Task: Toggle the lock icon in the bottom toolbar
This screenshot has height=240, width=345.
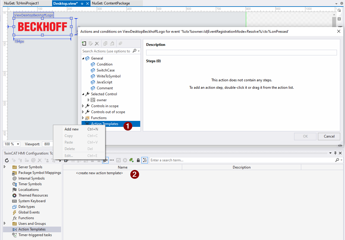Action: [138, 160]
